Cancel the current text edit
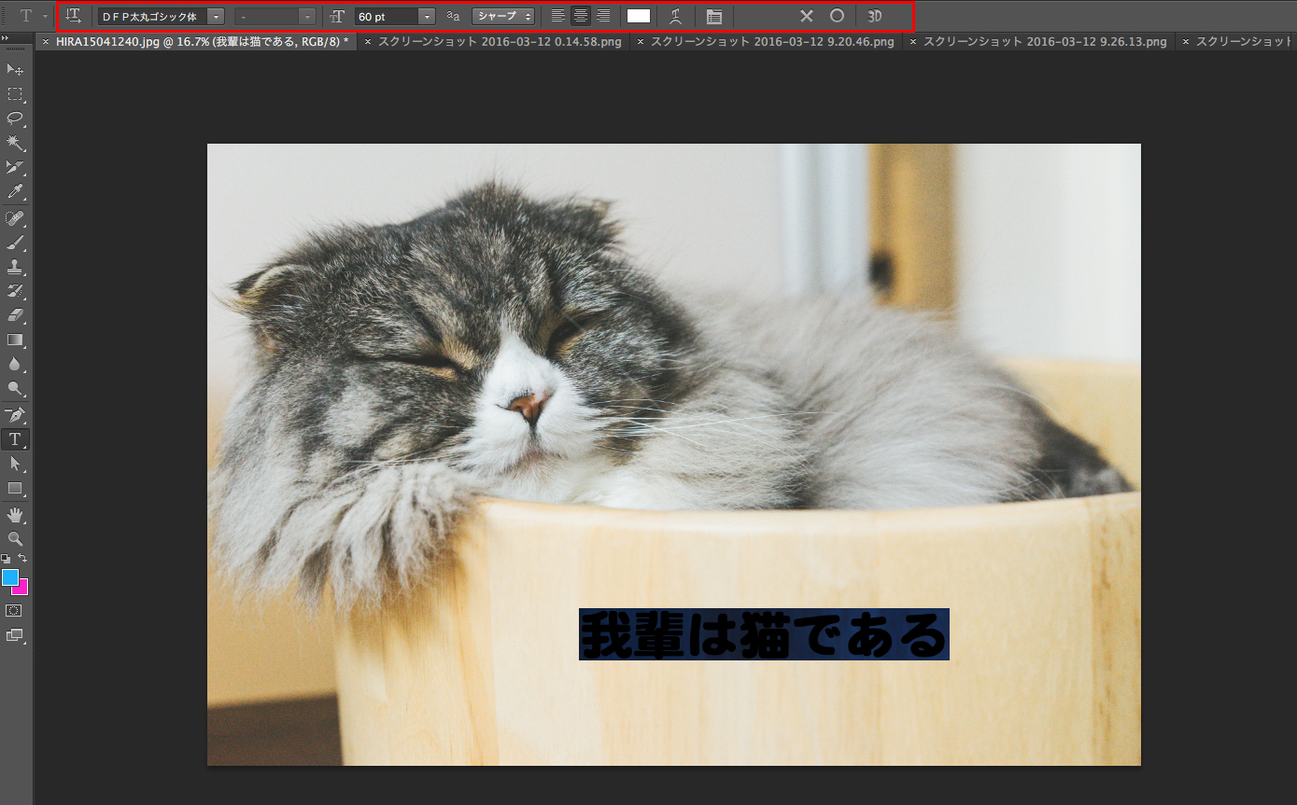 pos(807,16)
